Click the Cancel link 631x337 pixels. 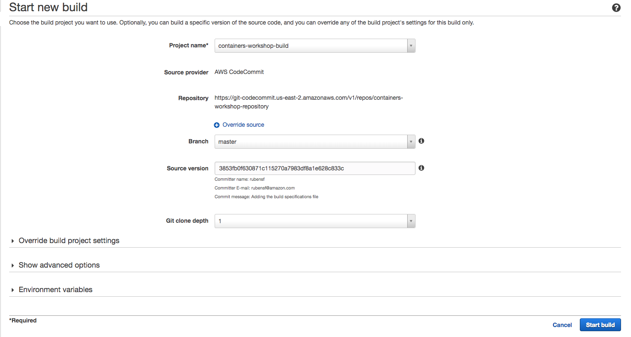pos(562,325)
